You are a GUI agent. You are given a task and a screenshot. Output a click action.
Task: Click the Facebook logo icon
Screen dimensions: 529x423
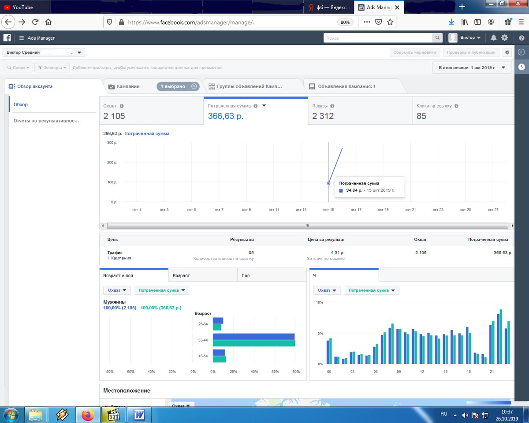pos(7,38)
